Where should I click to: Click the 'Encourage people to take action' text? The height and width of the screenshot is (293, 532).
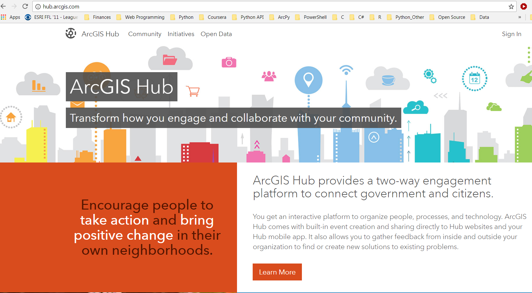point(147,227)
